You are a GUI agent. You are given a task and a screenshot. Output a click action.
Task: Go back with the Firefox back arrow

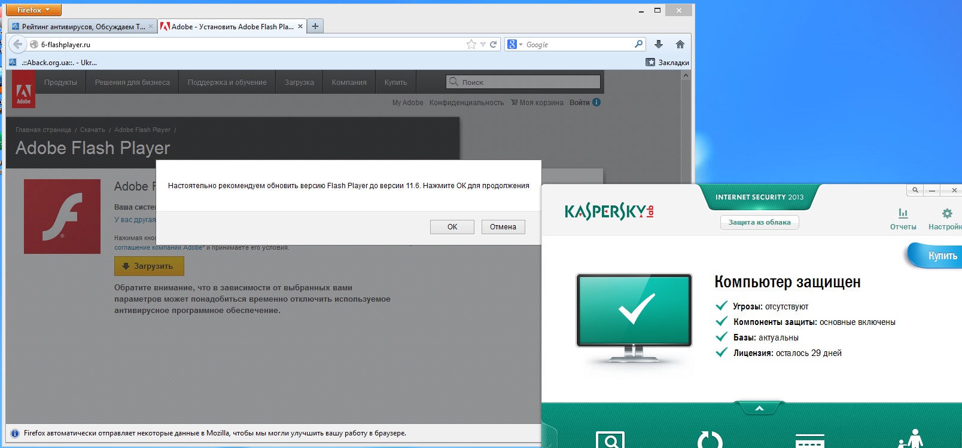tap(18, 44)
